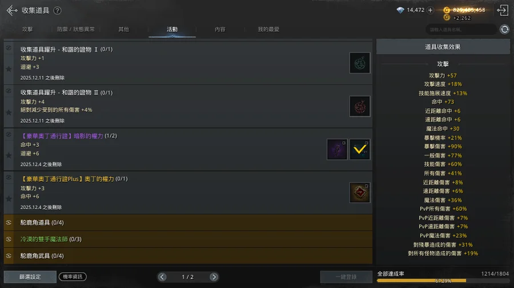
Task: Click the 全部達成率 progress bar
Action: pyautogui.click(x=443, y=281)
